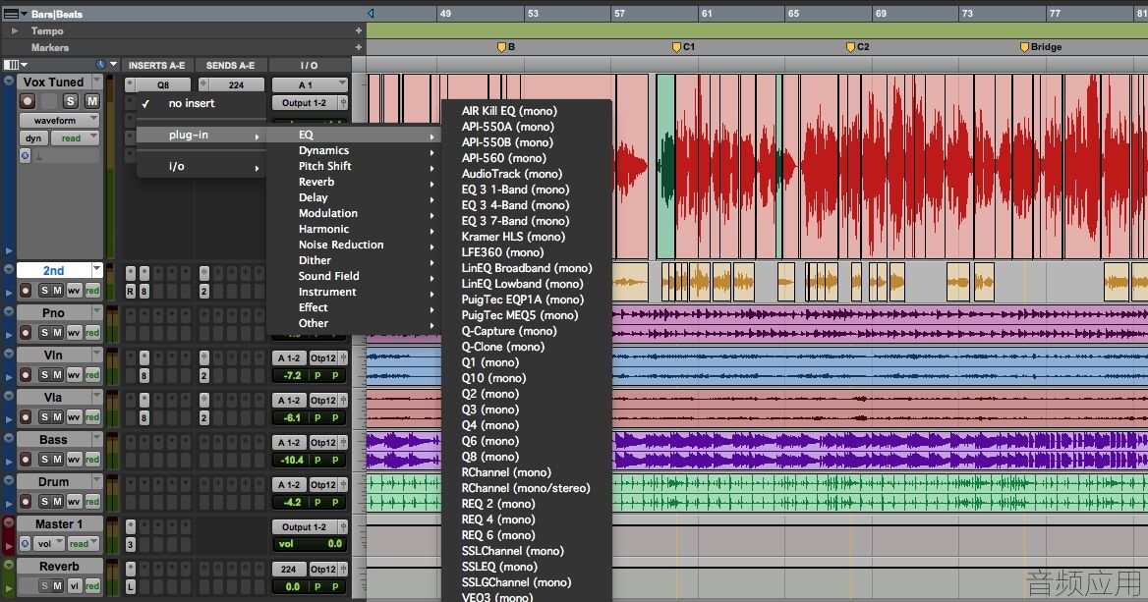
Task: Mute the Reverb track
Action: coord(57,586)
